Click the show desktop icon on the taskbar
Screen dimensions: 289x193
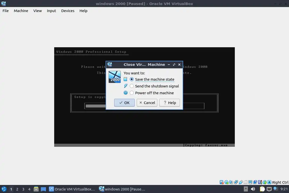coord(43,189)
